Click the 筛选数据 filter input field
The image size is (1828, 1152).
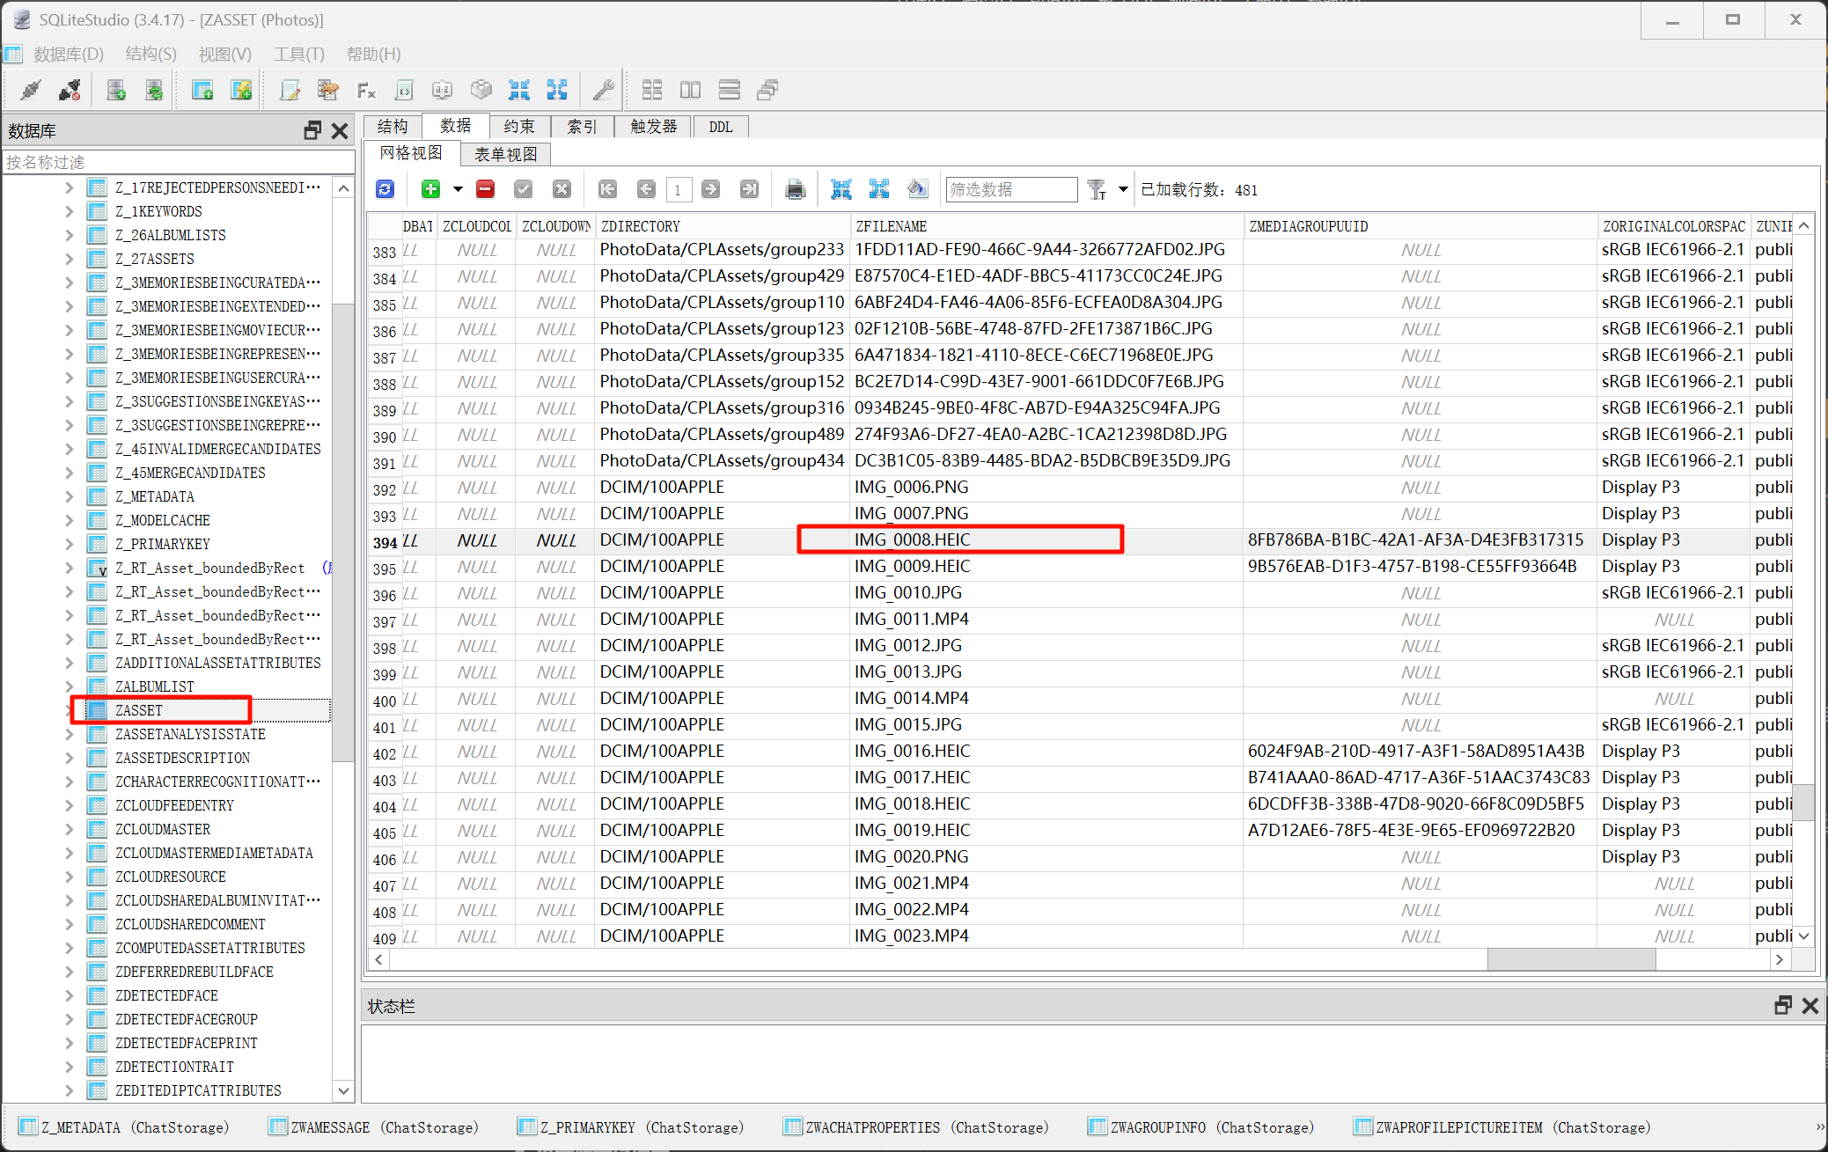click(x=1010, y=189)
